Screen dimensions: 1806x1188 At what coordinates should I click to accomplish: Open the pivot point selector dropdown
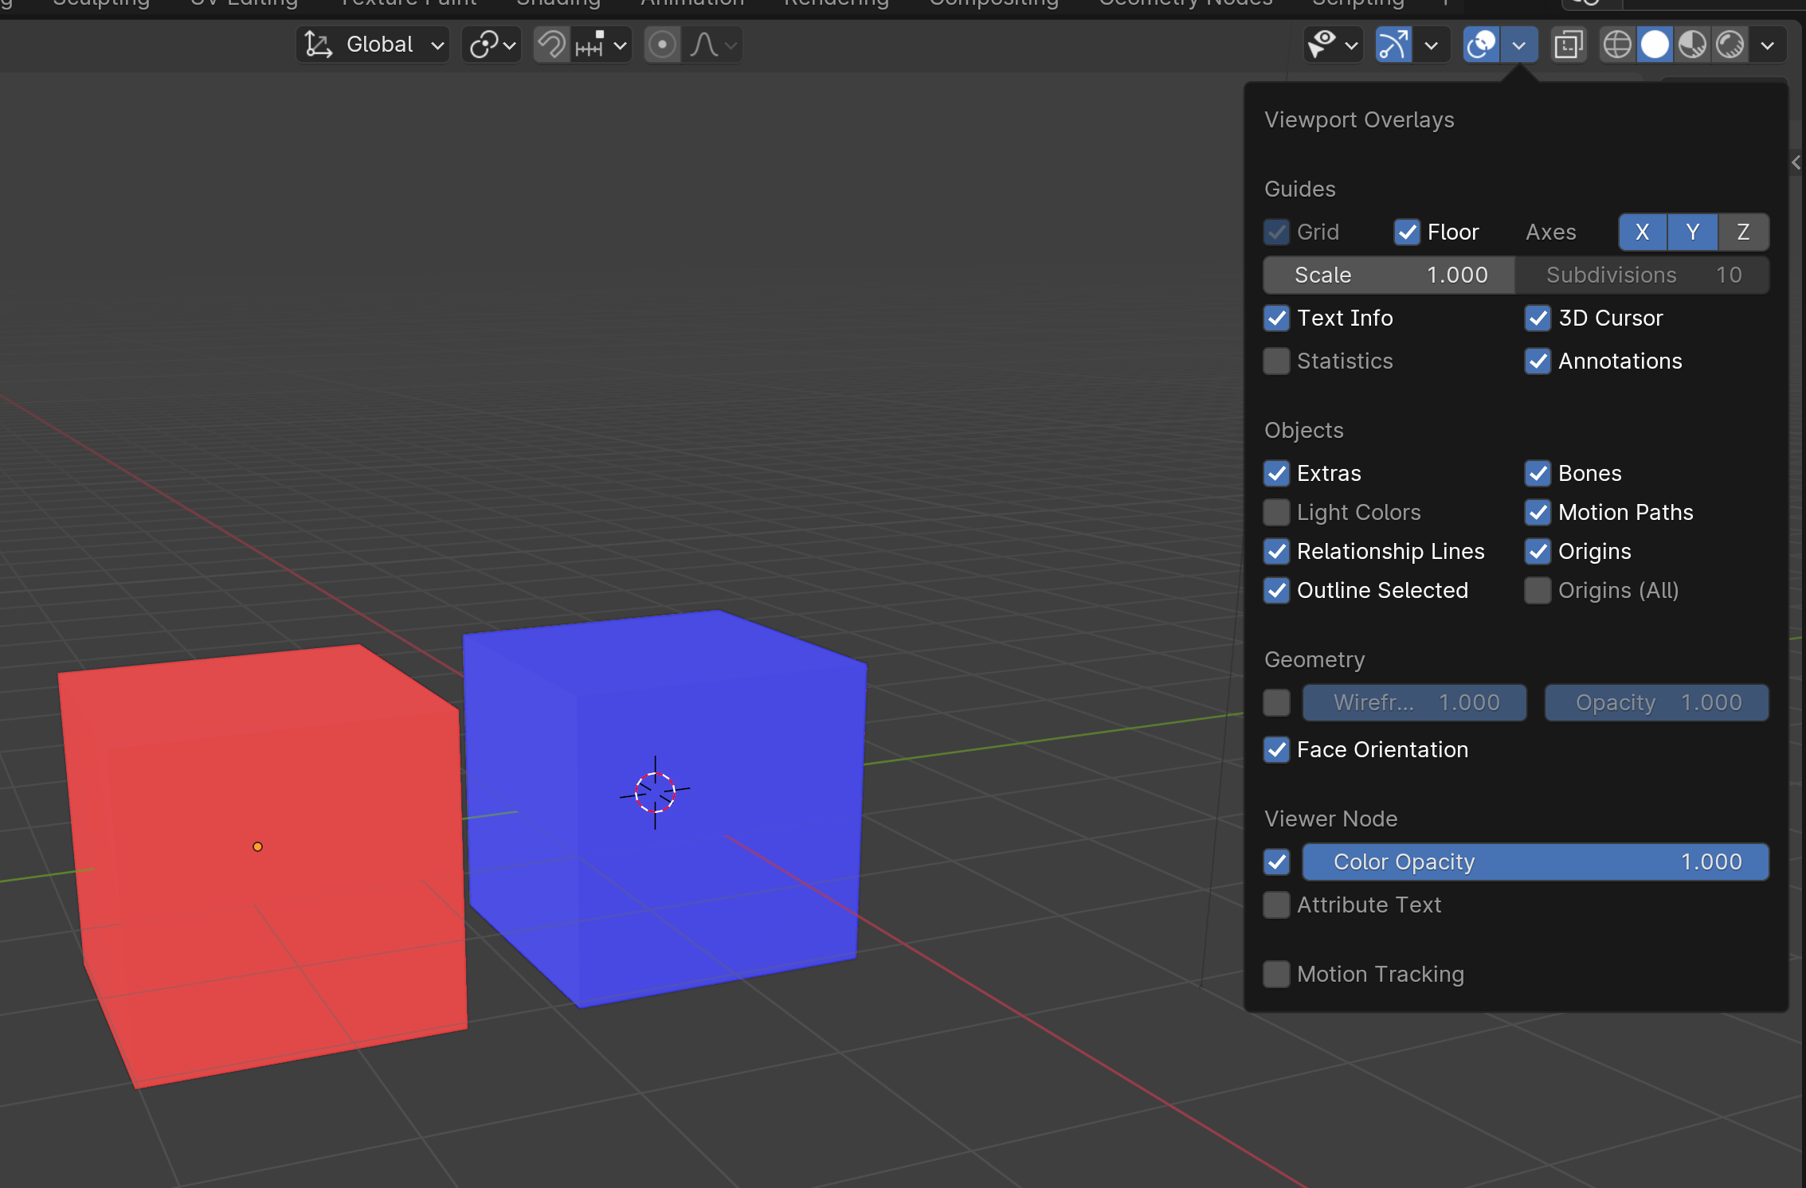tap(492, 45)
